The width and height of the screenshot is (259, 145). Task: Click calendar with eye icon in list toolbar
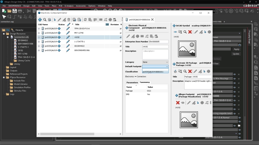coord(115,20)
